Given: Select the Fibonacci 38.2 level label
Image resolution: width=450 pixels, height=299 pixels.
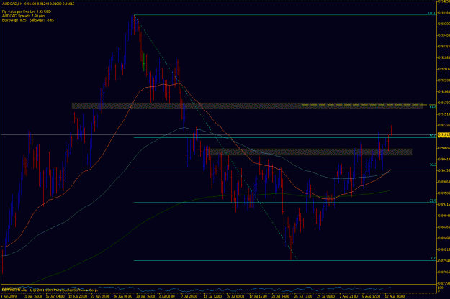Looking at the screenshot, I should [433, 165].
